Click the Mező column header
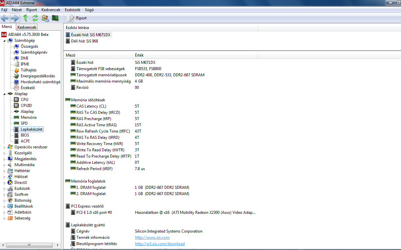This screenshot has height=250, width=401. point(98,55)
